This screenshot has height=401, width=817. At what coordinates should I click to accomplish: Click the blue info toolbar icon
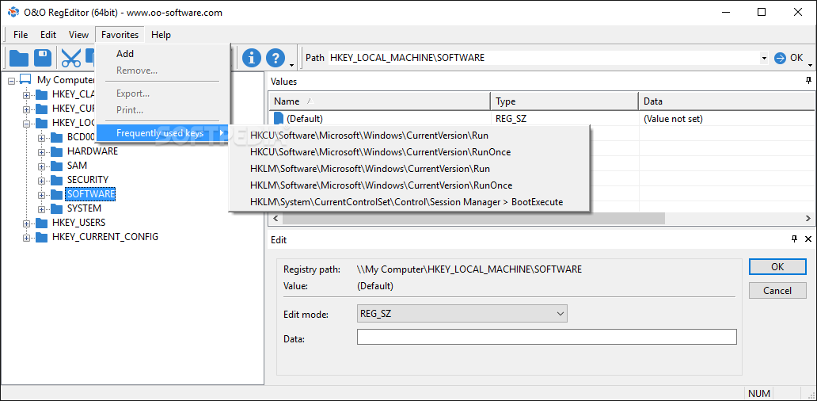click(252, 58)
